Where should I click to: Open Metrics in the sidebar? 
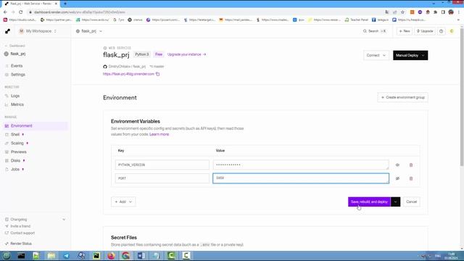pos(17,104)
